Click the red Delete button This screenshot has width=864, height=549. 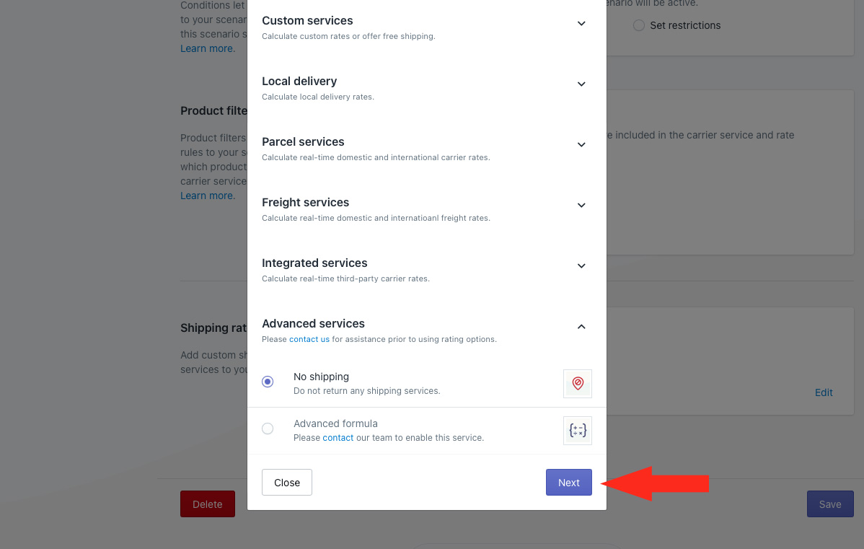coord(207,504)
